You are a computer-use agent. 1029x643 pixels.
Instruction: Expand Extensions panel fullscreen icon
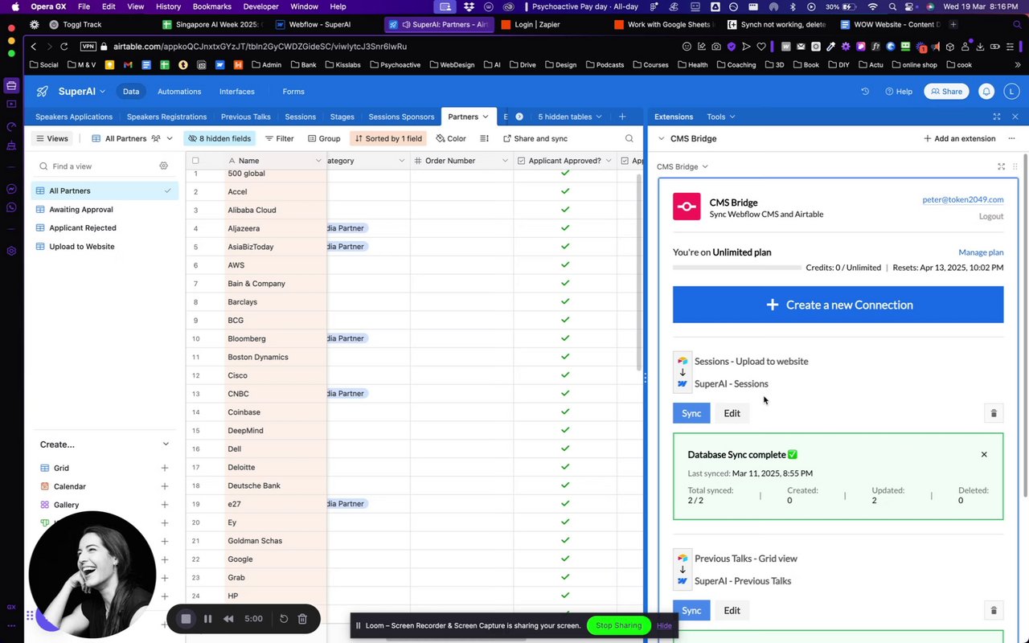pos(997,117)
